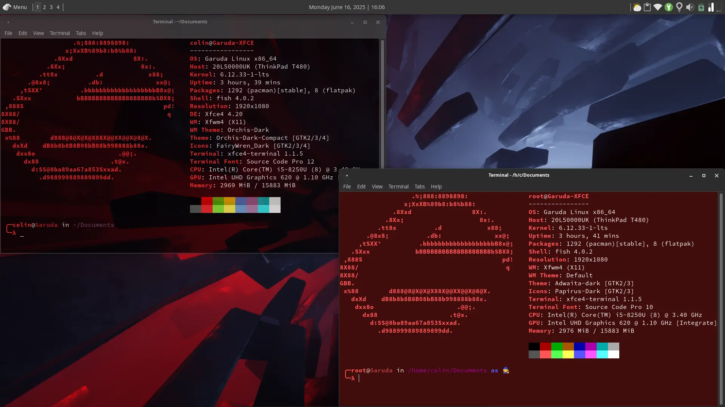Click 'WM Theme: Default' line
The image size is (725, 407).
tap(561, 275)
